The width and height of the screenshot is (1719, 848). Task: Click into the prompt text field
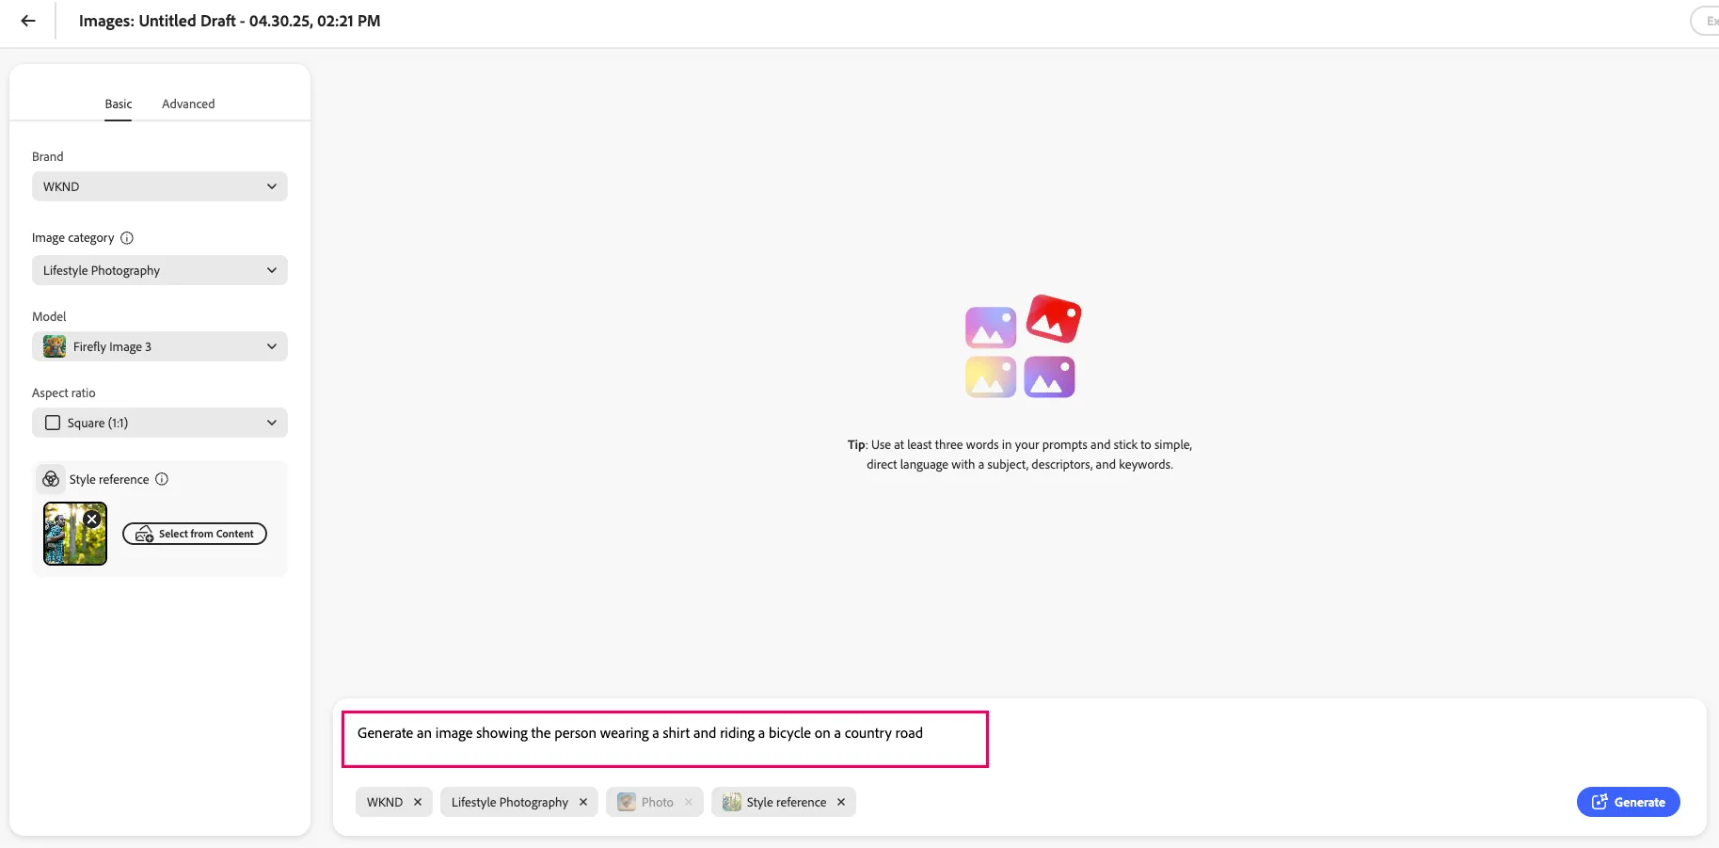tap(664, 739)
